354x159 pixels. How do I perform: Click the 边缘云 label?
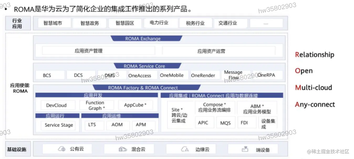202,149
